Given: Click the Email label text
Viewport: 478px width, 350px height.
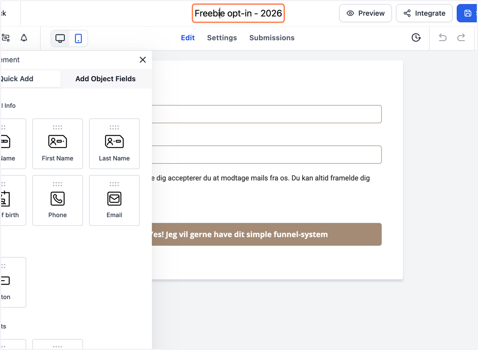Looking at the screenshot, I should [114, 215].
